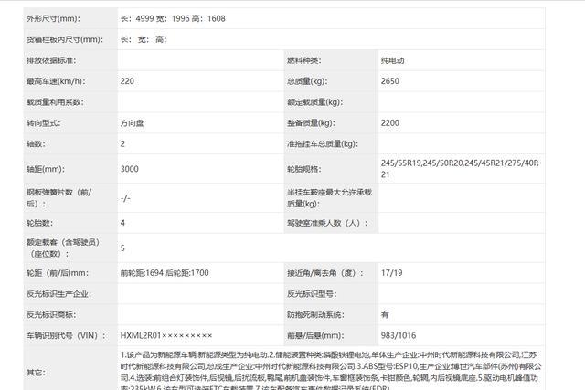Click the 排放依据标准 label cell

pos(51,60)
